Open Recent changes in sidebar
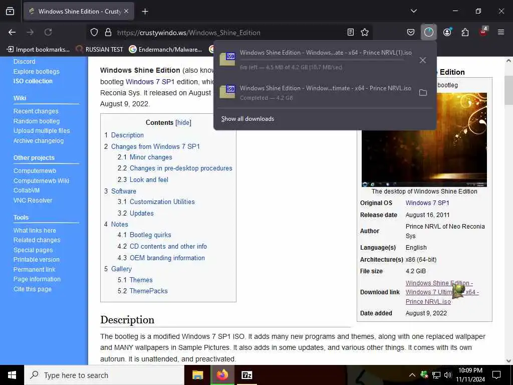Image resolution: width=513 pixels, height=385 pixels. (36, 111)
